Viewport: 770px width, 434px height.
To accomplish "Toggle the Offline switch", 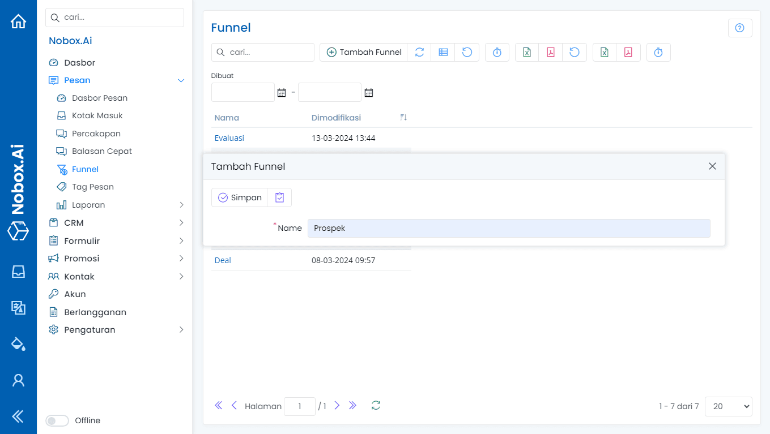I will [57, 420].
